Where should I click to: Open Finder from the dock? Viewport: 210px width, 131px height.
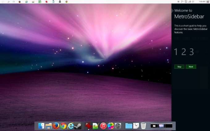click(x=41, y=126)
